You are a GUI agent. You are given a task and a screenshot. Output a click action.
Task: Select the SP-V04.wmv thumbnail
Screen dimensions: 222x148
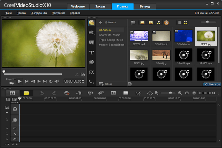pyautogui.click(x=183, y=36)
